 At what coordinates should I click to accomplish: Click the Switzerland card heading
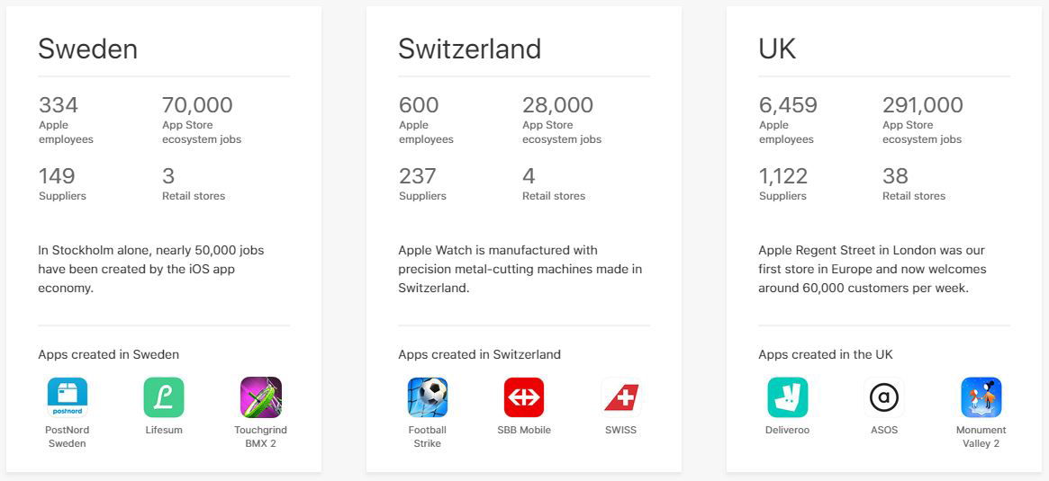(470, 49)
